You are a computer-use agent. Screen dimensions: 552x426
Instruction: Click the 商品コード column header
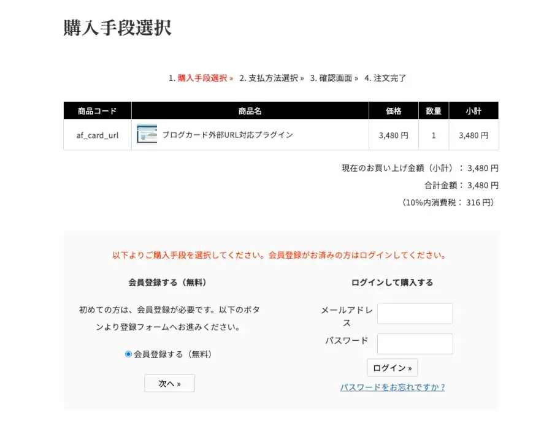click(x=97, y=111)
